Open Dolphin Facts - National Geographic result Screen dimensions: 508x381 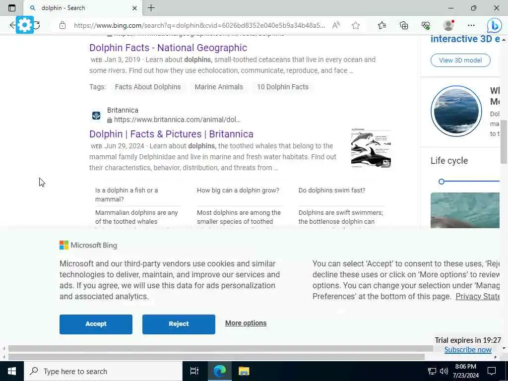(x=168, y=48)
